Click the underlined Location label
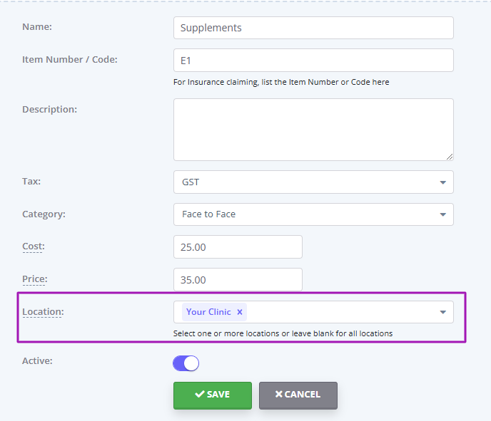The height and width of the screenshot is (421, 491). [43, 311]
